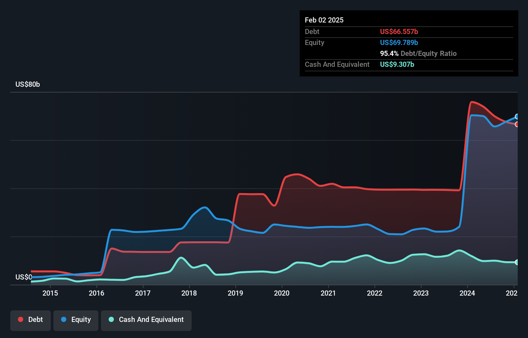Click the 2015 x-axis label
This screenshot has height=338, width=528.
pyautogui.click(x=50, y=293)
